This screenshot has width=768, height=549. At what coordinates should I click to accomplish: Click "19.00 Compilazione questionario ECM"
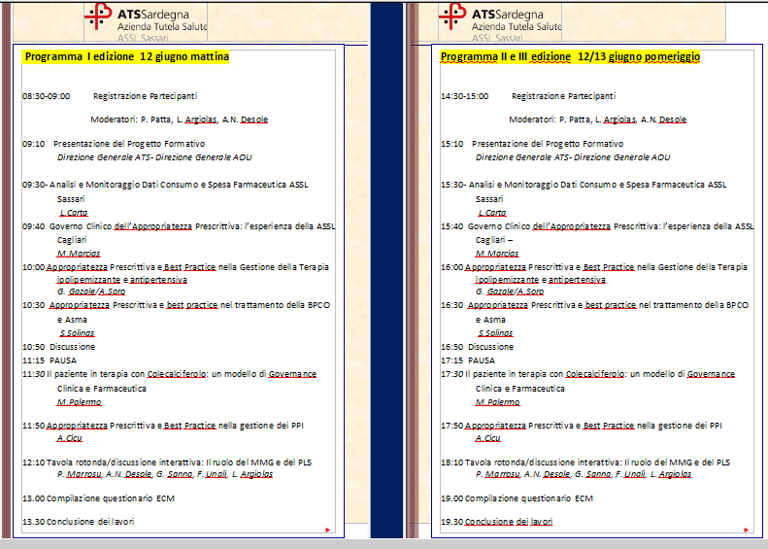pyautogui.click(x=517, y=498)
